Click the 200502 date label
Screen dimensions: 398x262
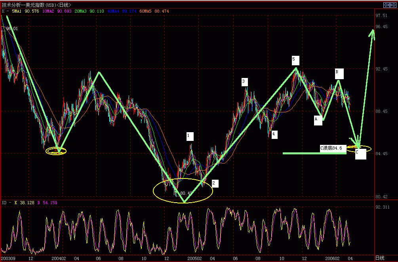pyautogui.click(x=194, y=258)
